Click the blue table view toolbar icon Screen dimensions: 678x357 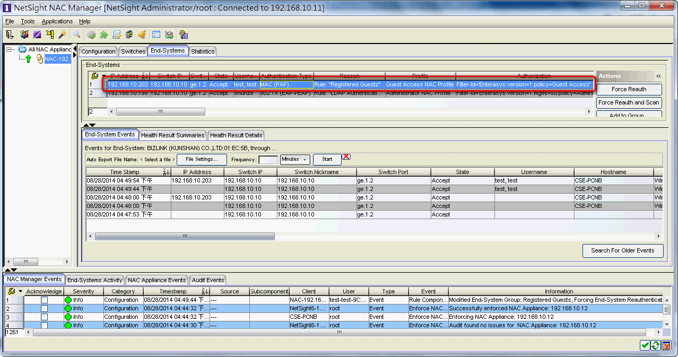pyautogui.click(x=157, y=34)
